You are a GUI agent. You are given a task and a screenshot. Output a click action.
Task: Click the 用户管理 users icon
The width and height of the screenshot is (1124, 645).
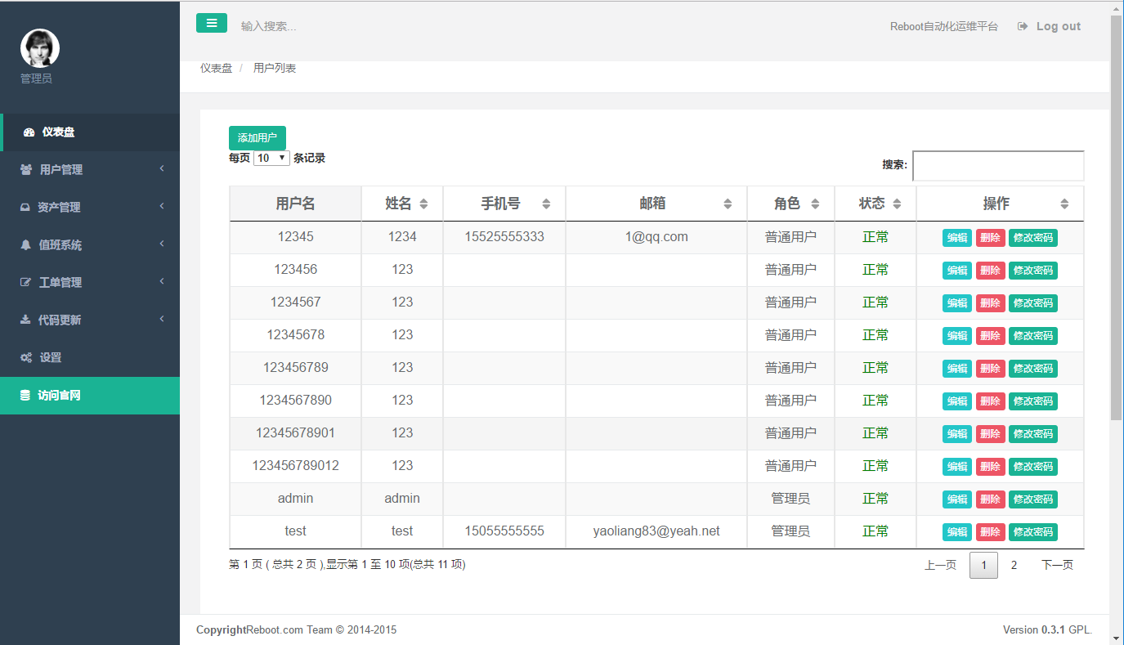(x=28, y=169)
